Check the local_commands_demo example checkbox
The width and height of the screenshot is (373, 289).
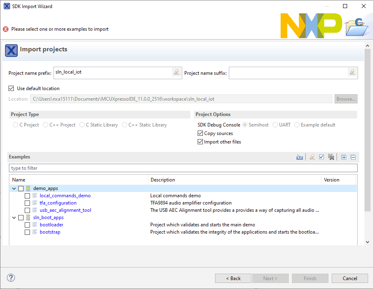(x=28, y=196)
